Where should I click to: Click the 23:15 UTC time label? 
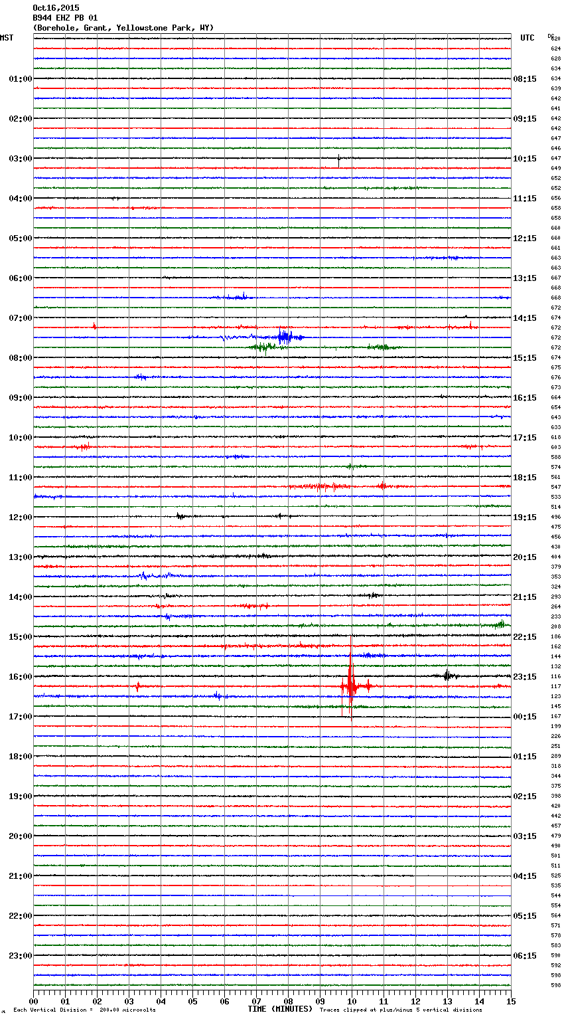pos(525,677)
